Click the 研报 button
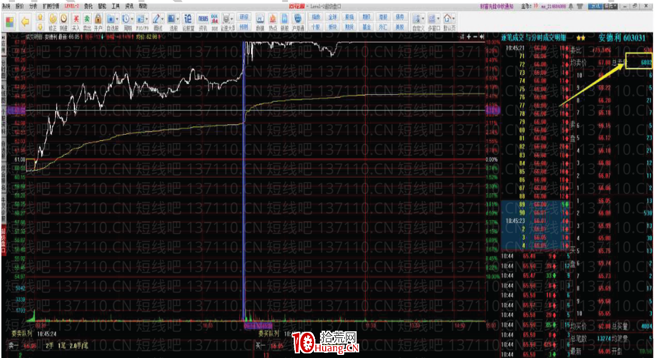 (244, 17)
